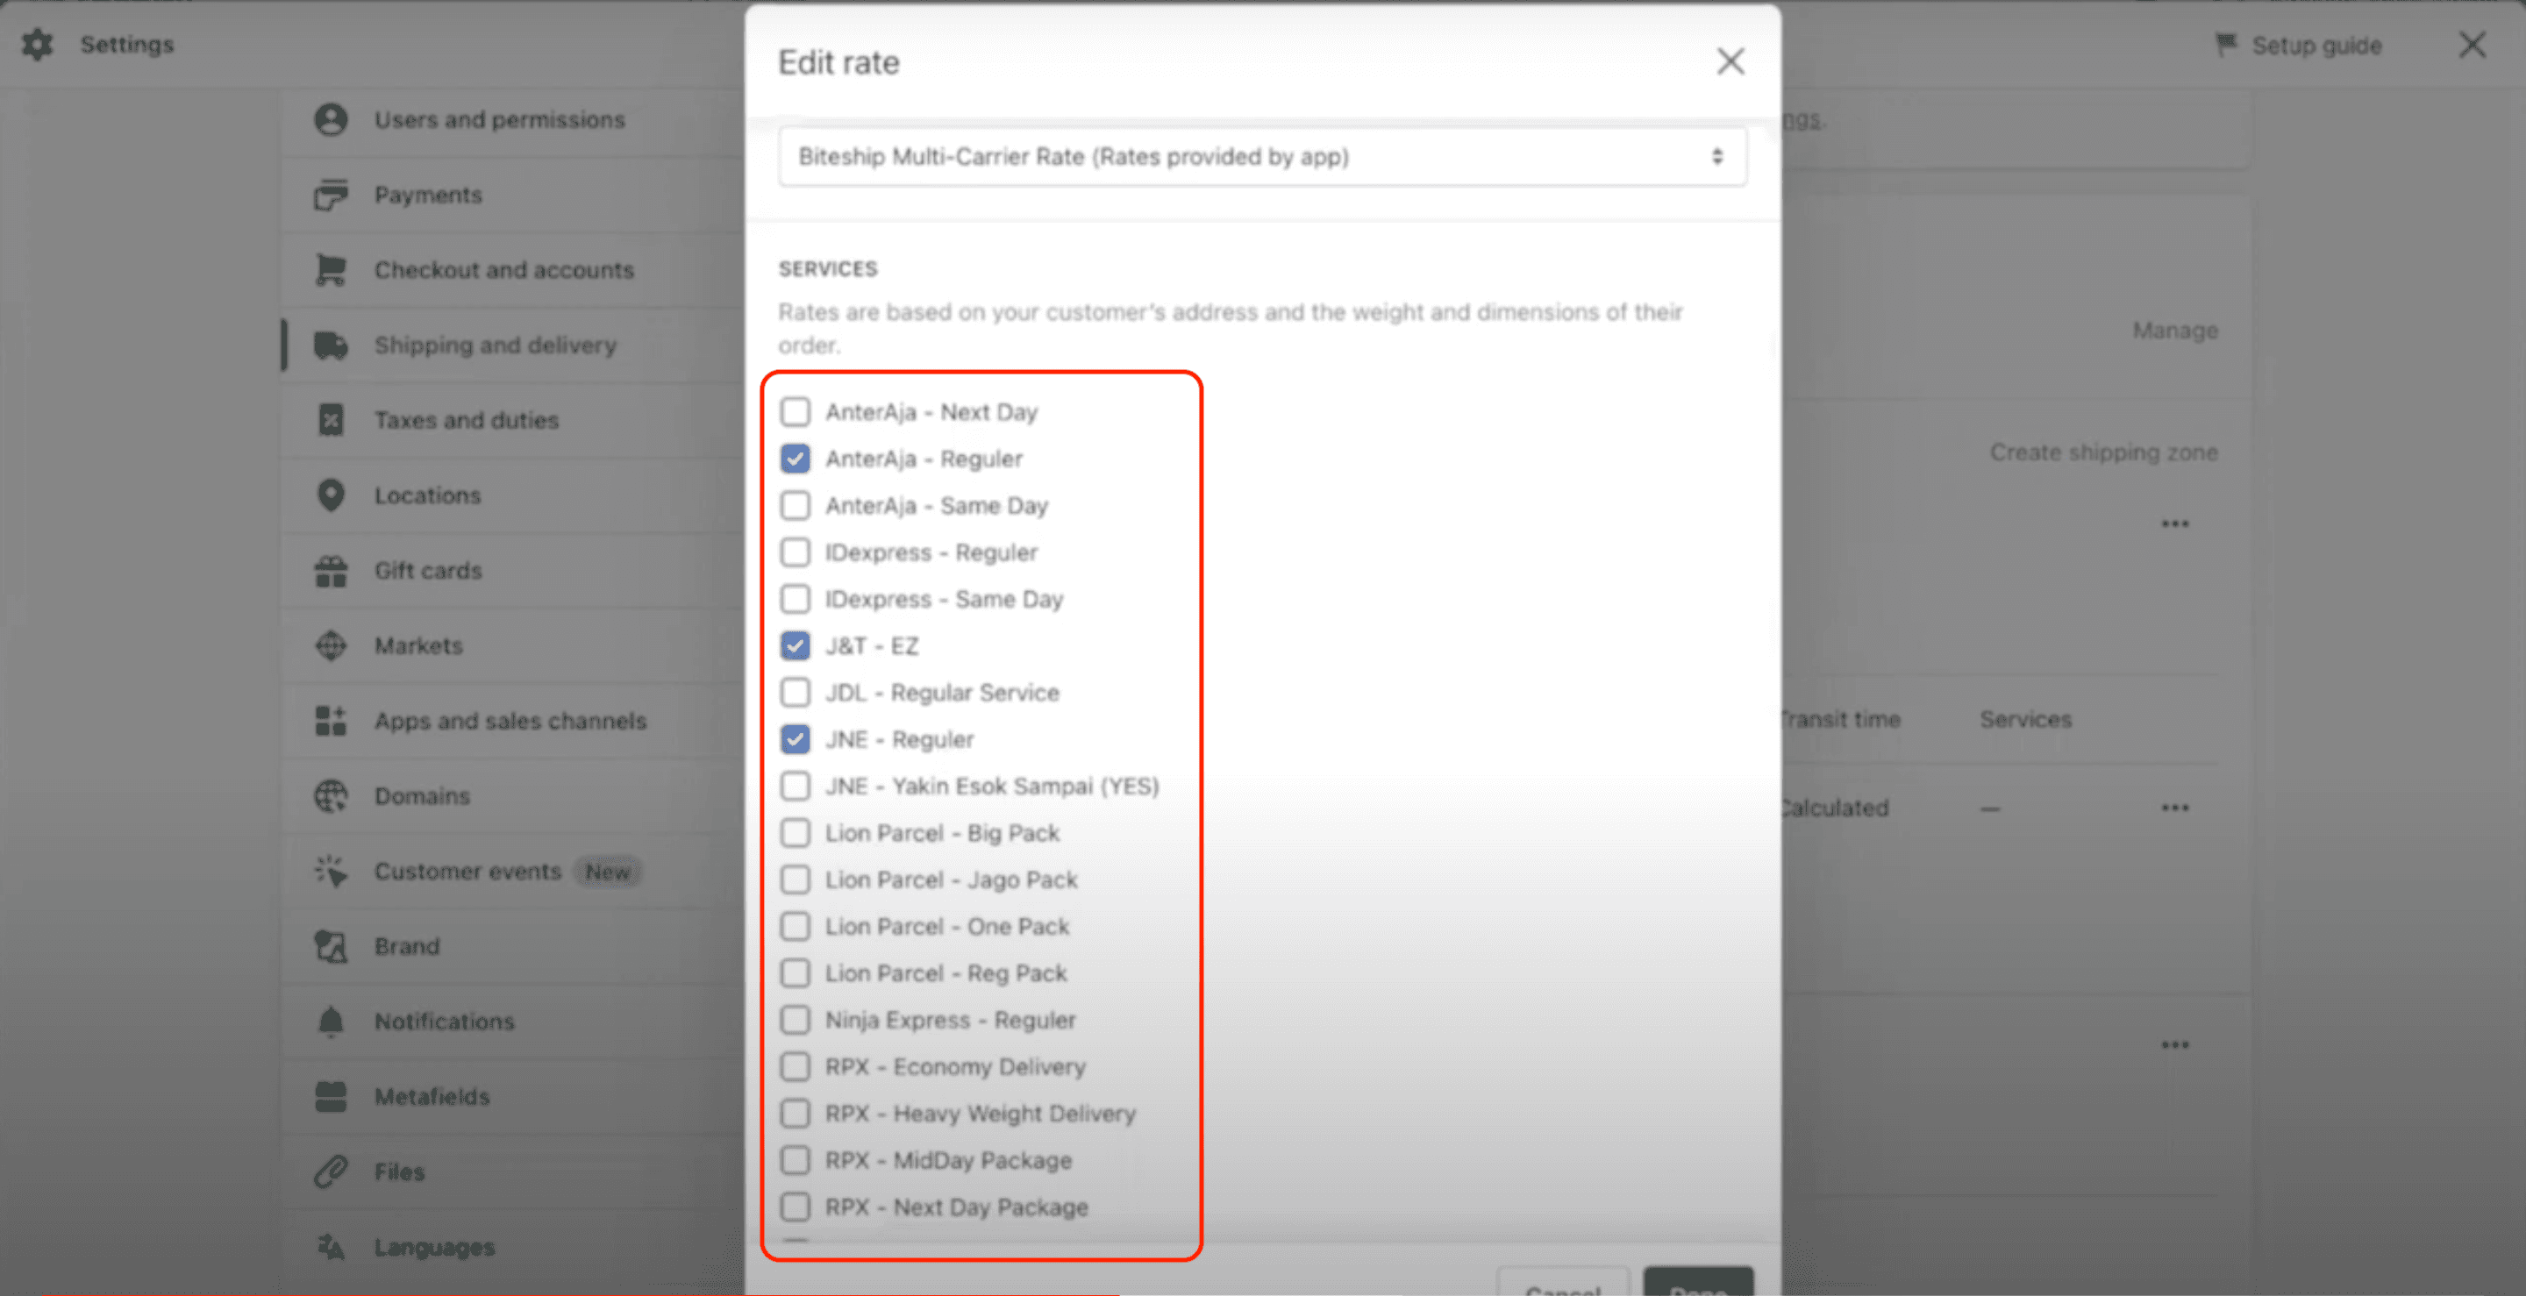Click the Languages translate icon
This screenshot has width=2526, height=1296.
pyautogui.click(x=332, y=1247)
